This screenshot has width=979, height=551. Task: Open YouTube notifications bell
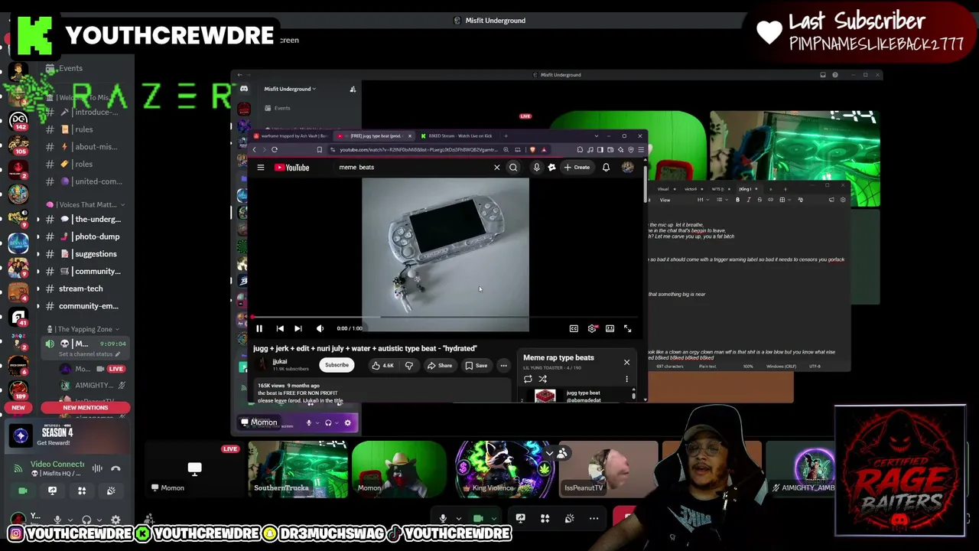[x=606, y=168]
